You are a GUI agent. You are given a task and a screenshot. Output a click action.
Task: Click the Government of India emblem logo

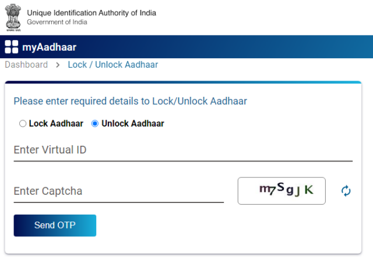[13, 17]
